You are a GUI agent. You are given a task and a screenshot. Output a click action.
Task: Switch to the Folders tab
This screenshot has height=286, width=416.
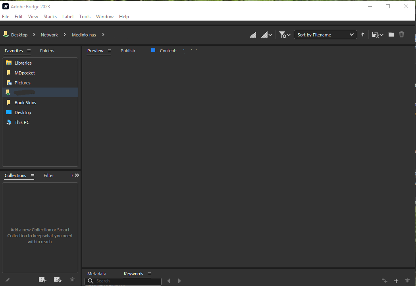tap(47, 51)
